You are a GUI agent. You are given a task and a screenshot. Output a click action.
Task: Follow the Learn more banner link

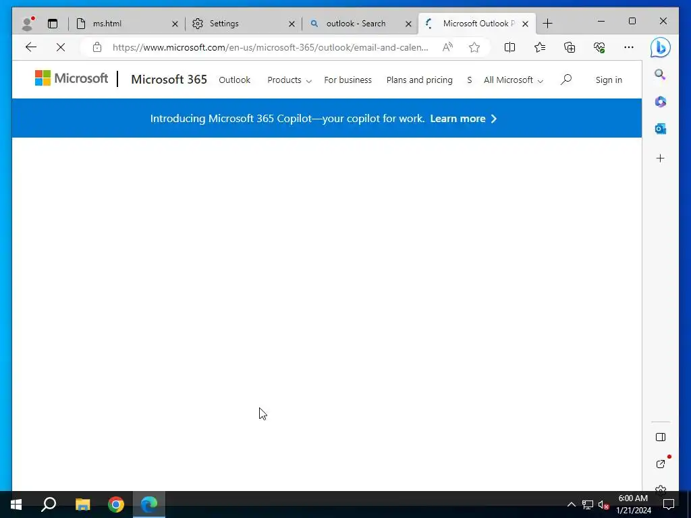(463, 119)
